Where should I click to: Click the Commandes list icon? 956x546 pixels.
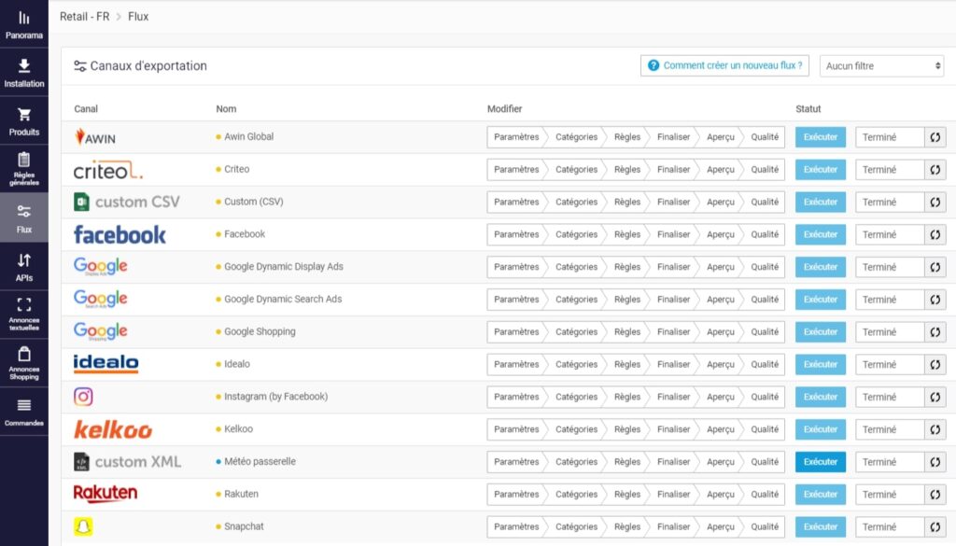(23, 405)
